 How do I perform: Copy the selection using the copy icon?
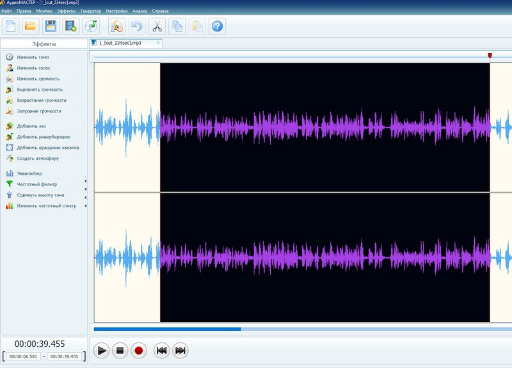[177, 26]
